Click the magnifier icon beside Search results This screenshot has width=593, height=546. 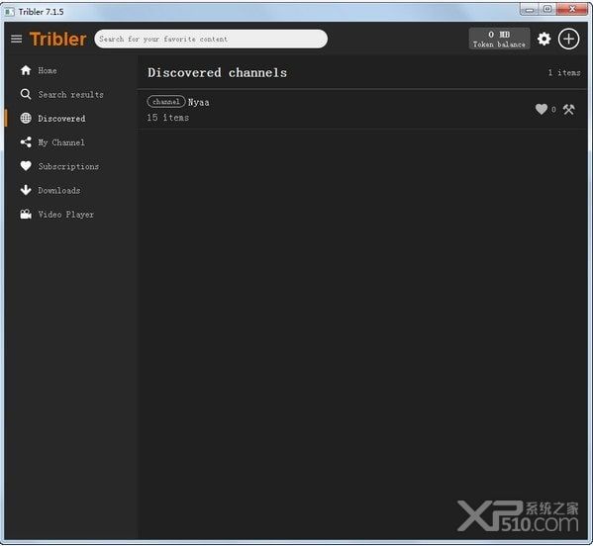26,94
